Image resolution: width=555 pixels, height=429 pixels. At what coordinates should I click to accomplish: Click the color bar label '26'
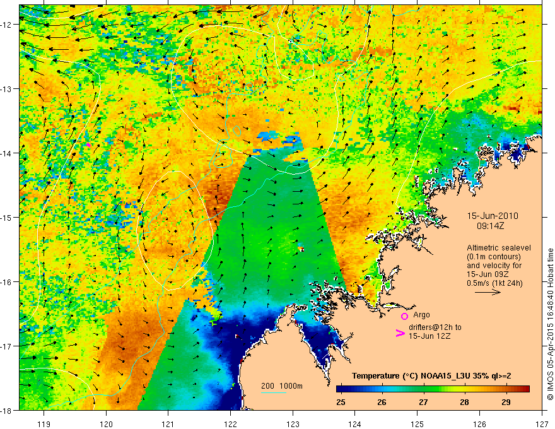[x=382, y=402]
